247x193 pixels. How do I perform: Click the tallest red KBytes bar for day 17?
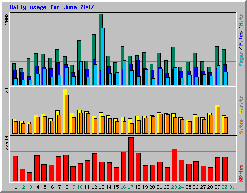click(x=131, y=159)
